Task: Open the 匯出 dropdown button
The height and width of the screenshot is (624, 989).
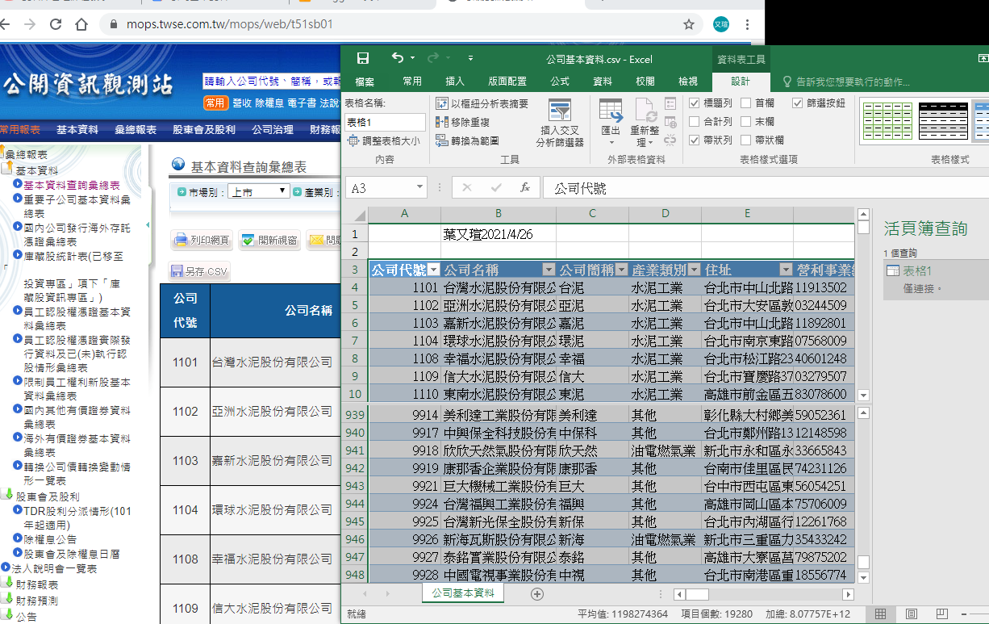Action: [611, 123]
